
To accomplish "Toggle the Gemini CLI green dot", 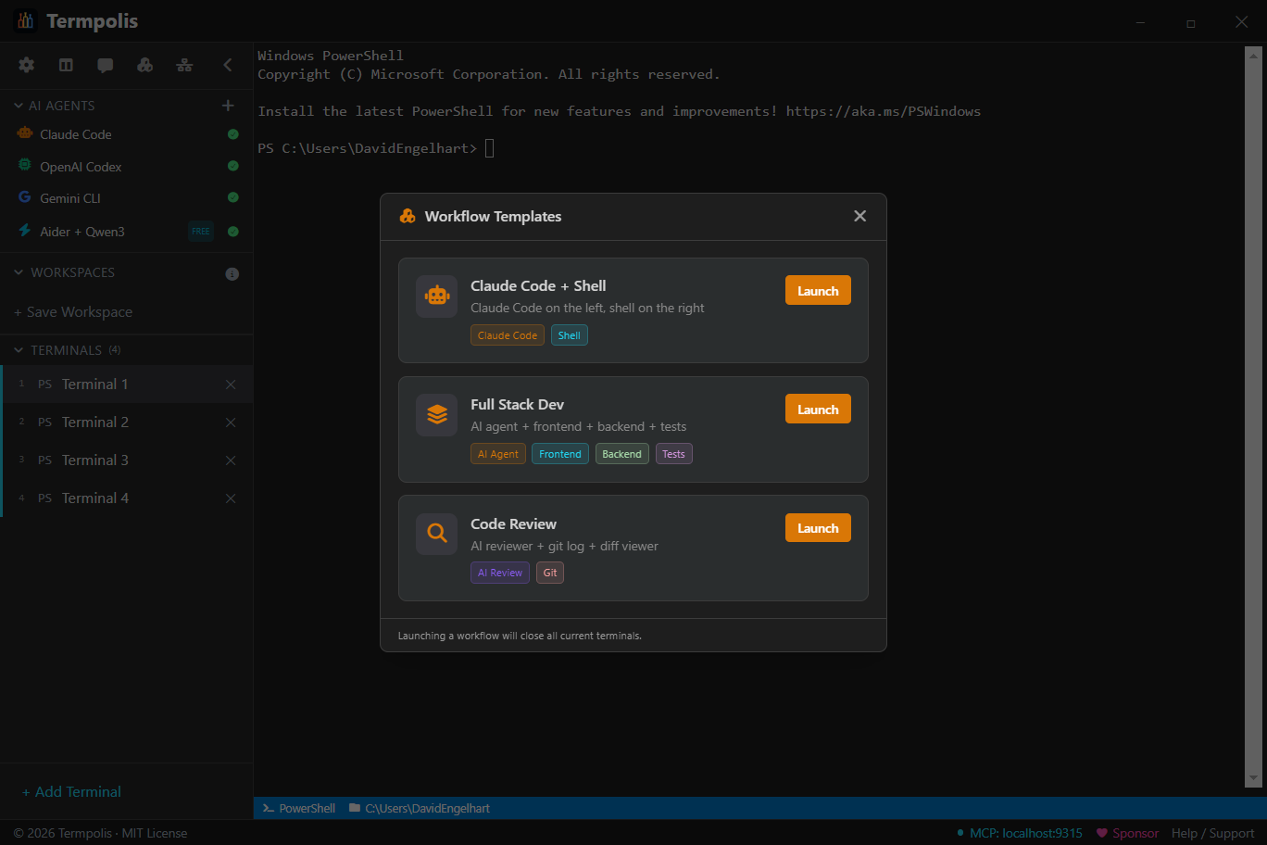I will point(232,197).
